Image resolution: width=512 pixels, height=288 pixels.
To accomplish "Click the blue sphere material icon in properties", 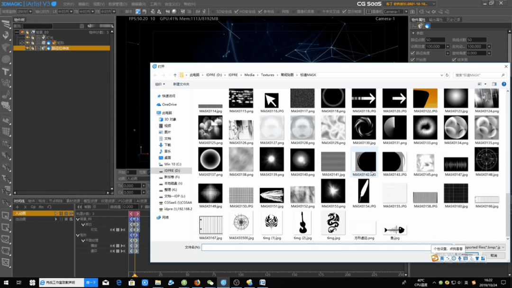I will pos(427,26).
